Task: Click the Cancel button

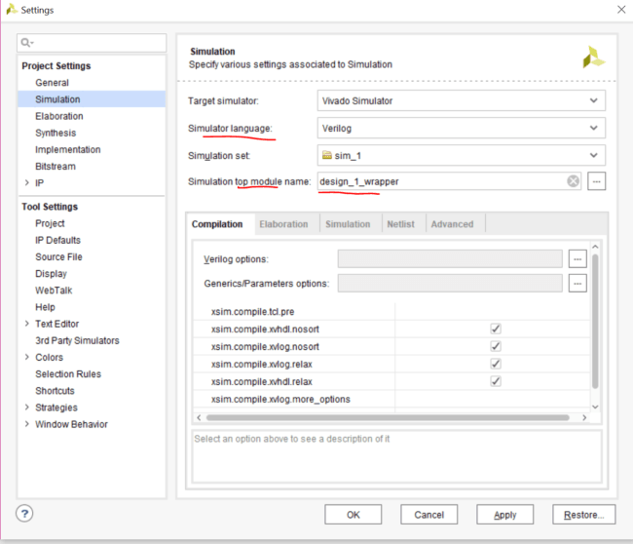Action: 429,515
